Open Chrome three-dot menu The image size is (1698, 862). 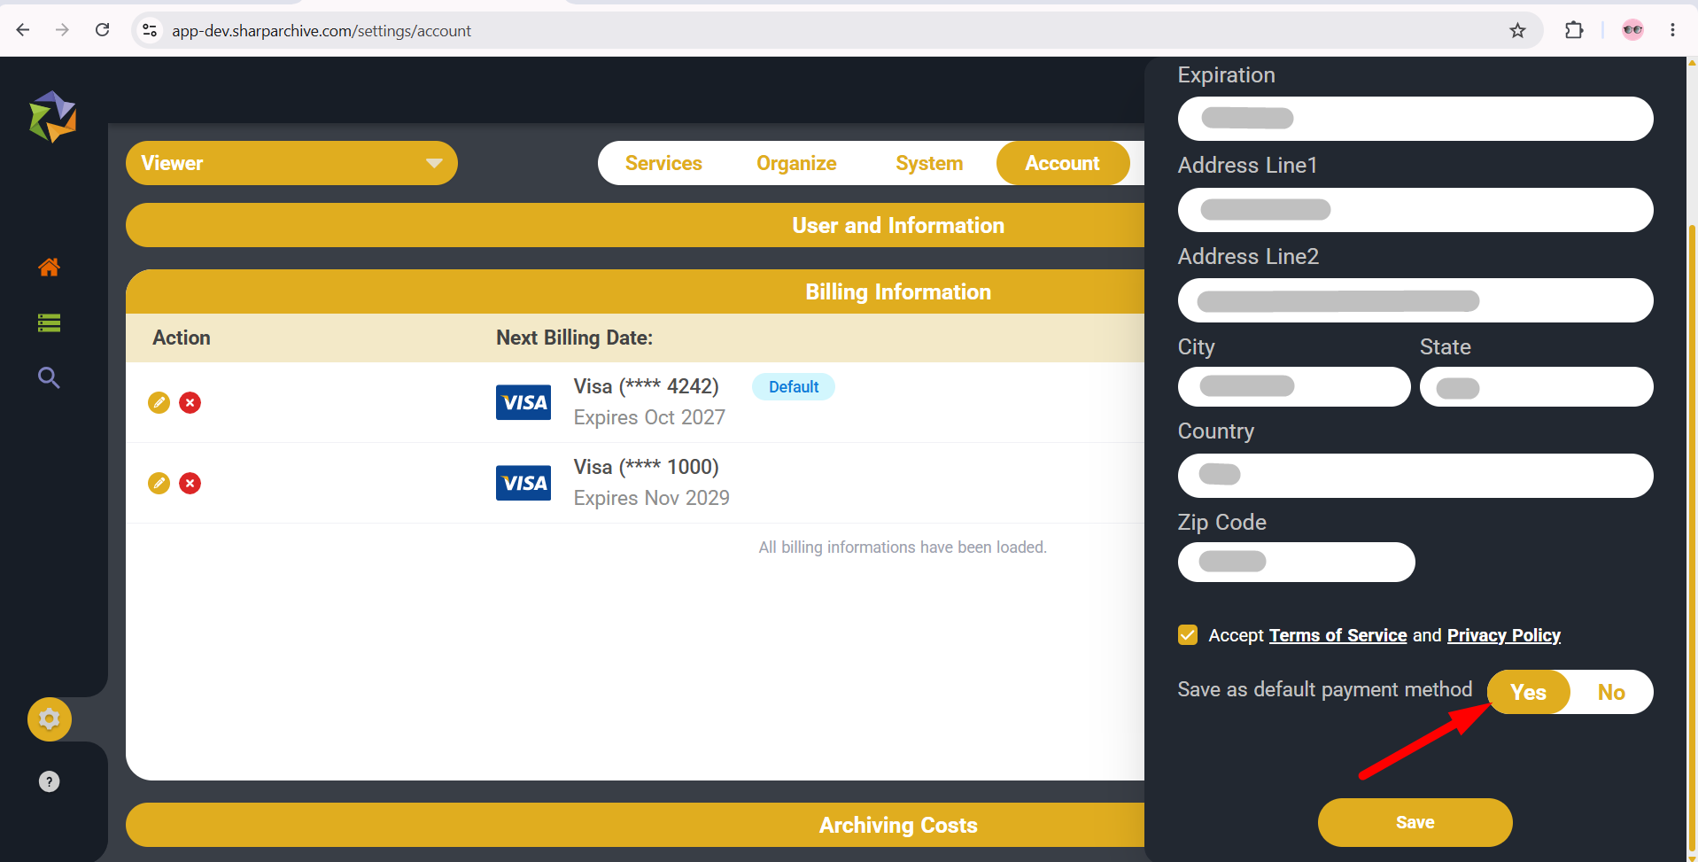coord(1672,30)
